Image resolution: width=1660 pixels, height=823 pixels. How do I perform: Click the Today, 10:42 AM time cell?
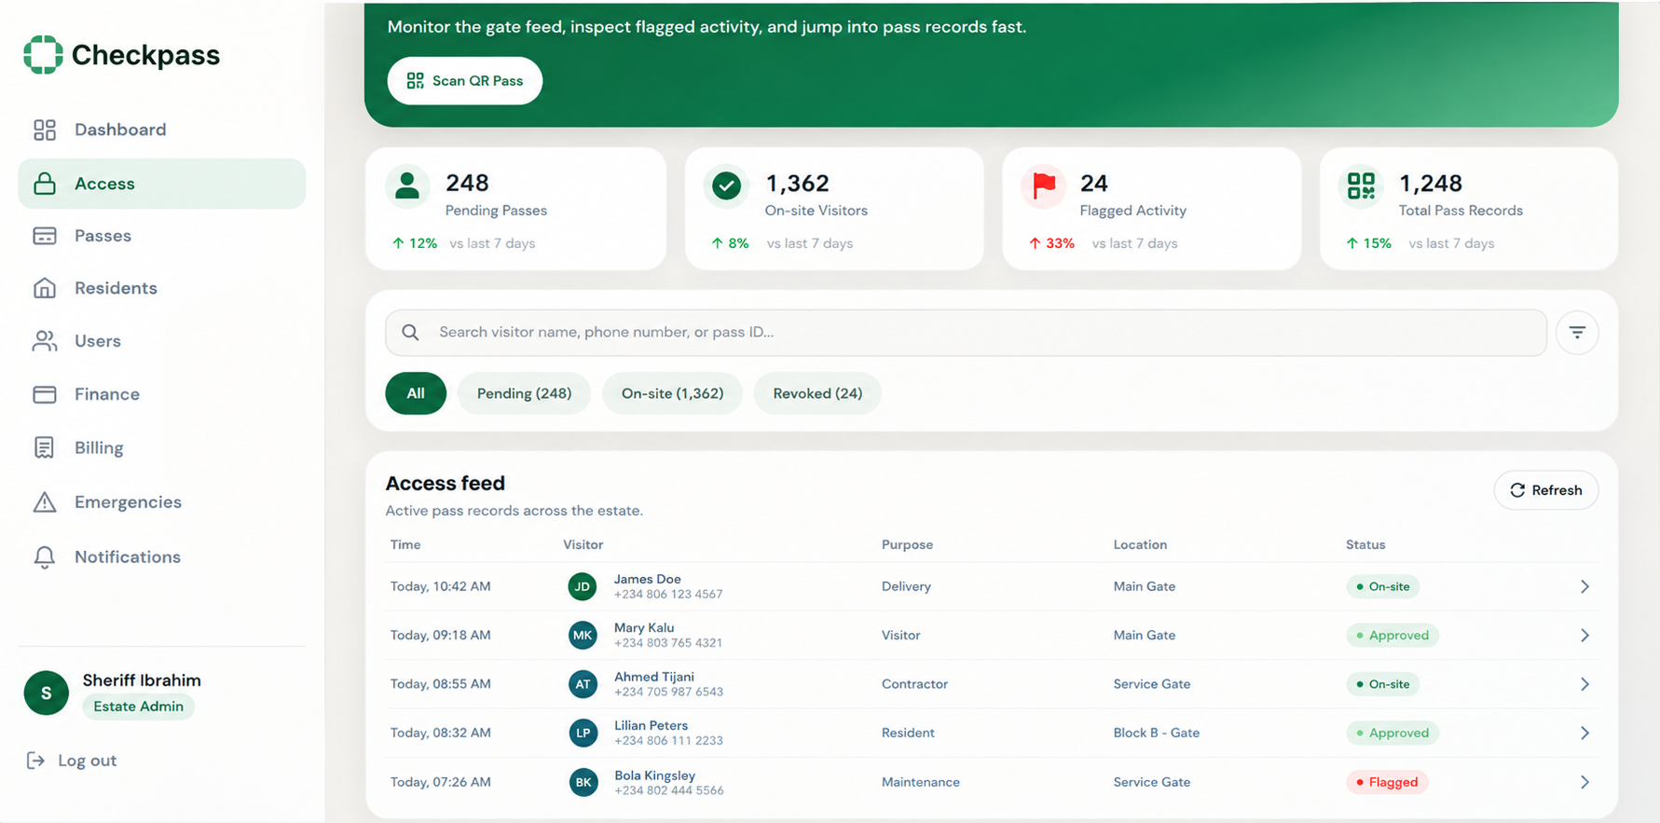click(x=441, y=586)
